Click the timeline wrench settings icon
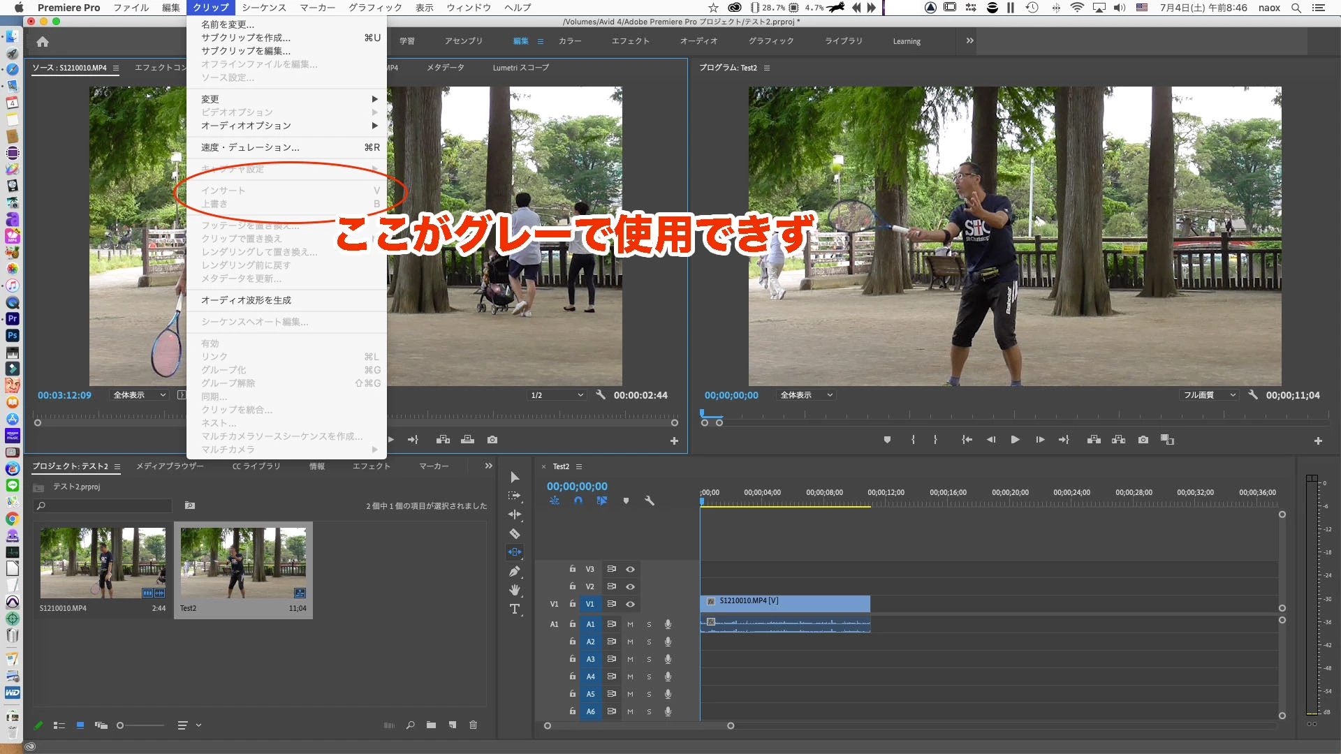 [649, 501]
